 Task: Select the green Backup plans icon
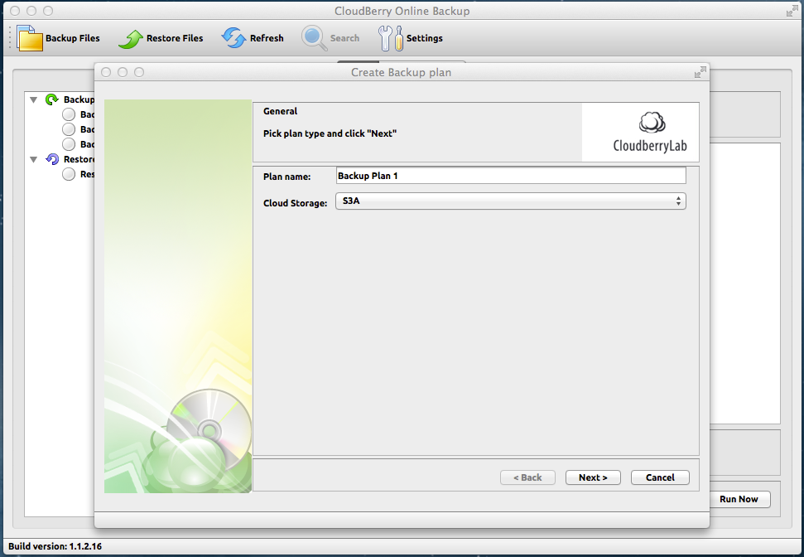(x=52, y=99)
